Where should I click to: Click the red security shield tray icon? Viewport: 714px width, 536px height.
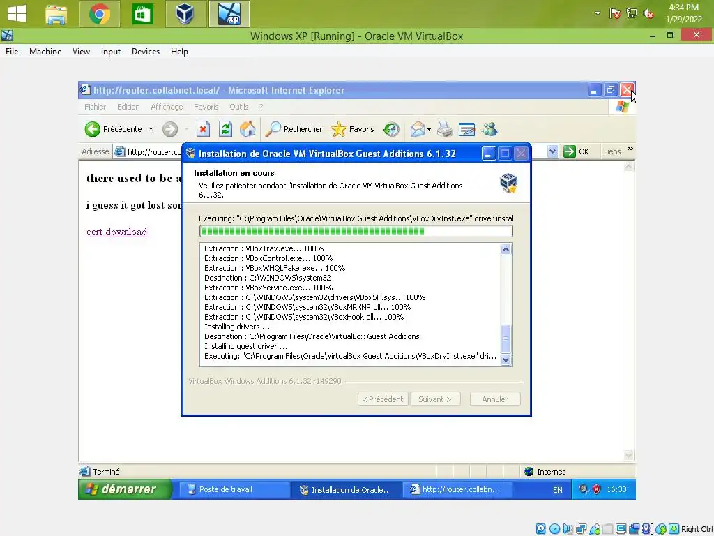[x=597, y=489]
